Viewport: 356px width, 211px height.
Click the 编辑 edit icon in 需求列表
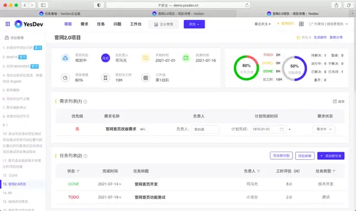pos(335,101)
